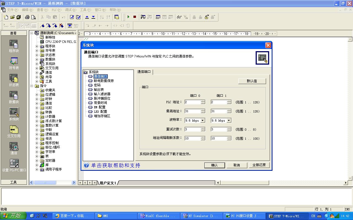
Task: Switch to the 通信端口 tab in dialog
Action: click(x=144, y=72)
